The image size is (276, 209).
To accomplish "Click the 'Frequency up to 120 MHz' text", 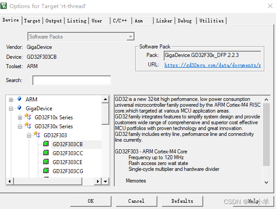I will 156,157.
